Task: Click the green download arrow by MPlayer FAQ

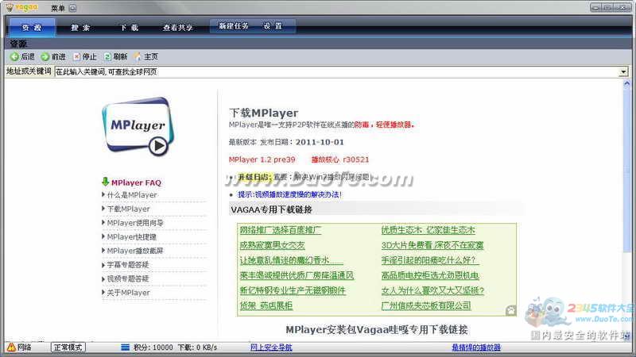Action: (106, 182)
